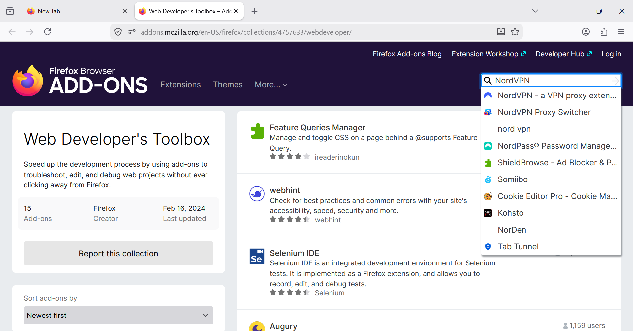Click the NordVPN search input field
Screen dimensions: 633x331
click(552, 81)
